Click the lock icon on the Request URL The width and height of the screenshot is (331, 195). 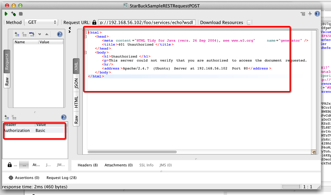94,22
